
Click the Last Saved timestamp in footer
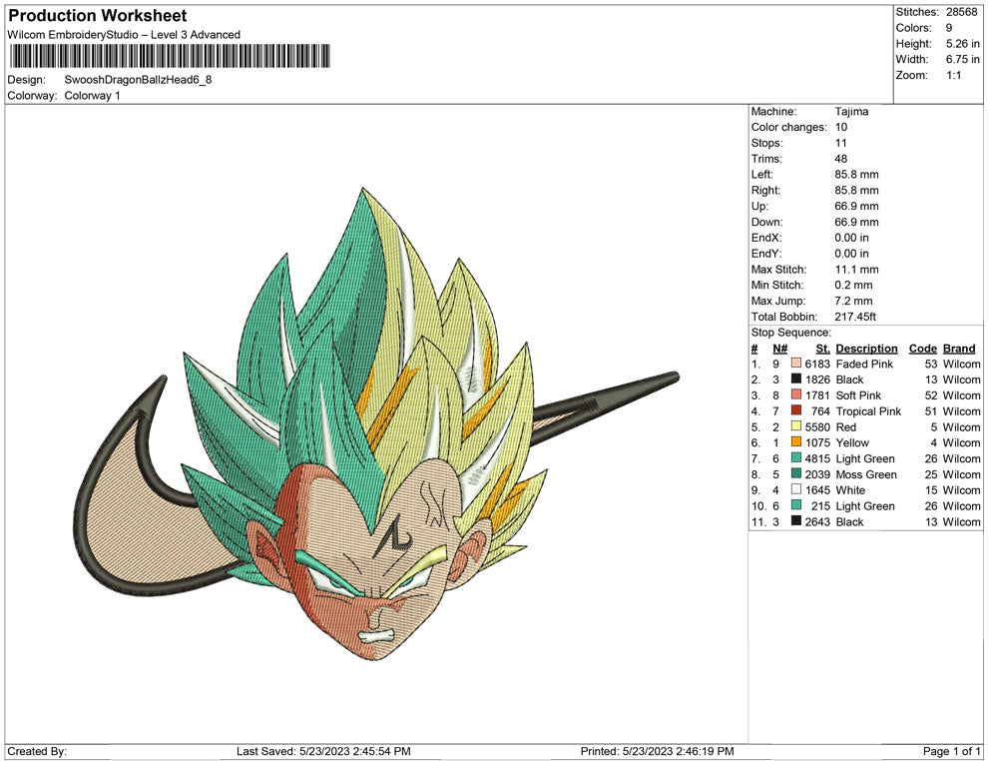pos(323,751)
